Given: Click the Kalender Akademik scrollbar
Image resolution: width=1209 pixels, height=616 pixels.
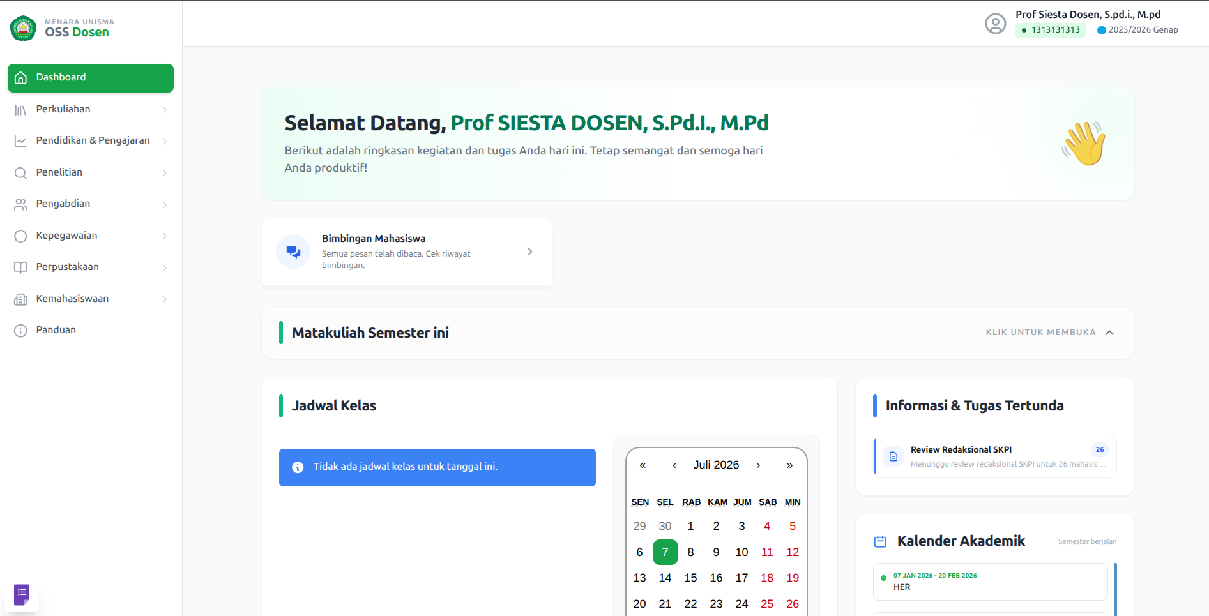Looking at the screenshot, I should pos(1115,589).
